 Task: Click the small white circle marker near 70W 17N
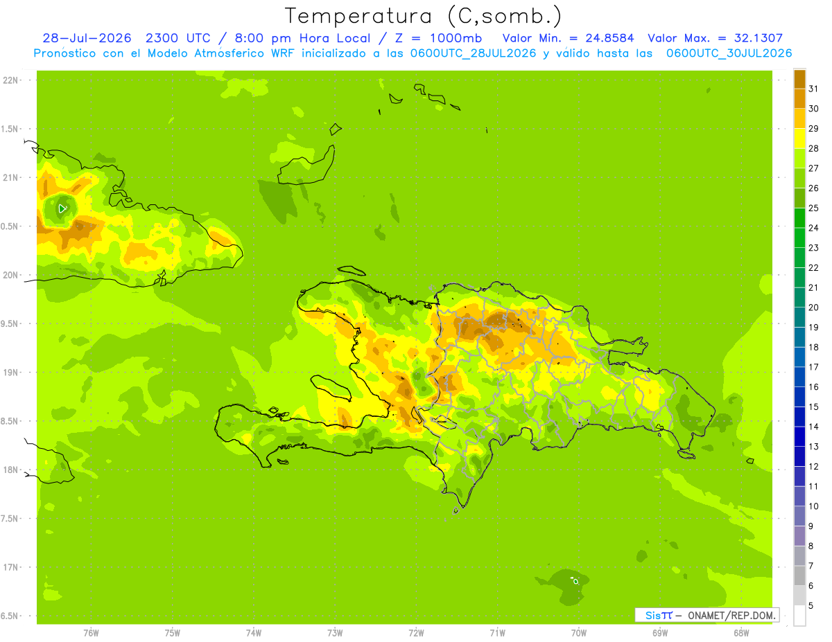click(x=575, y=581)
